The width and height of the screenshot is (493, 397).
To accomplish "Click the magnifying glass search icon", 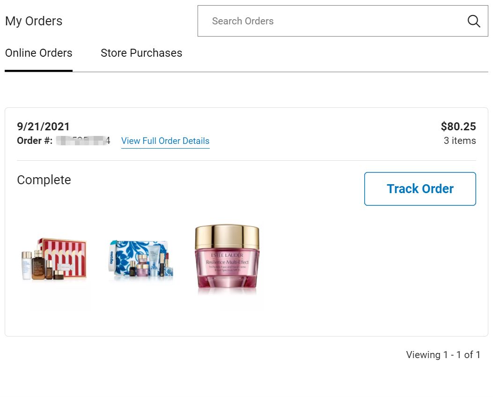I will [x=473, y=21].
